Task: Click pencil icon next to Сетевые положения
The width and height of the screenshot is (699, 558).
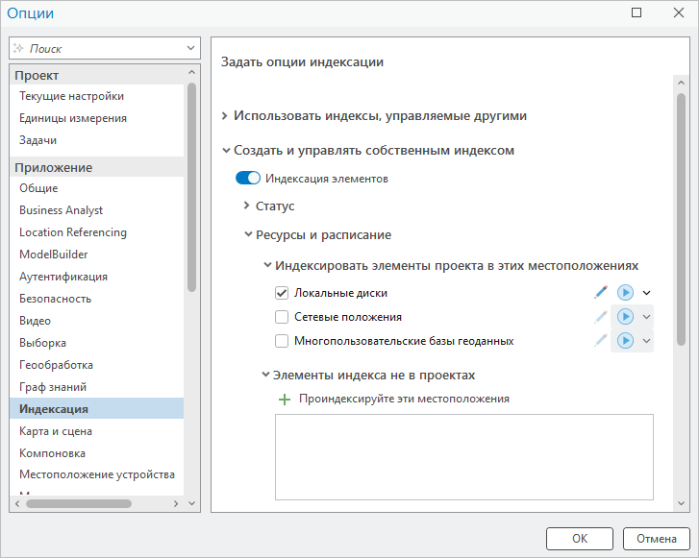Action: click(601, 317)
